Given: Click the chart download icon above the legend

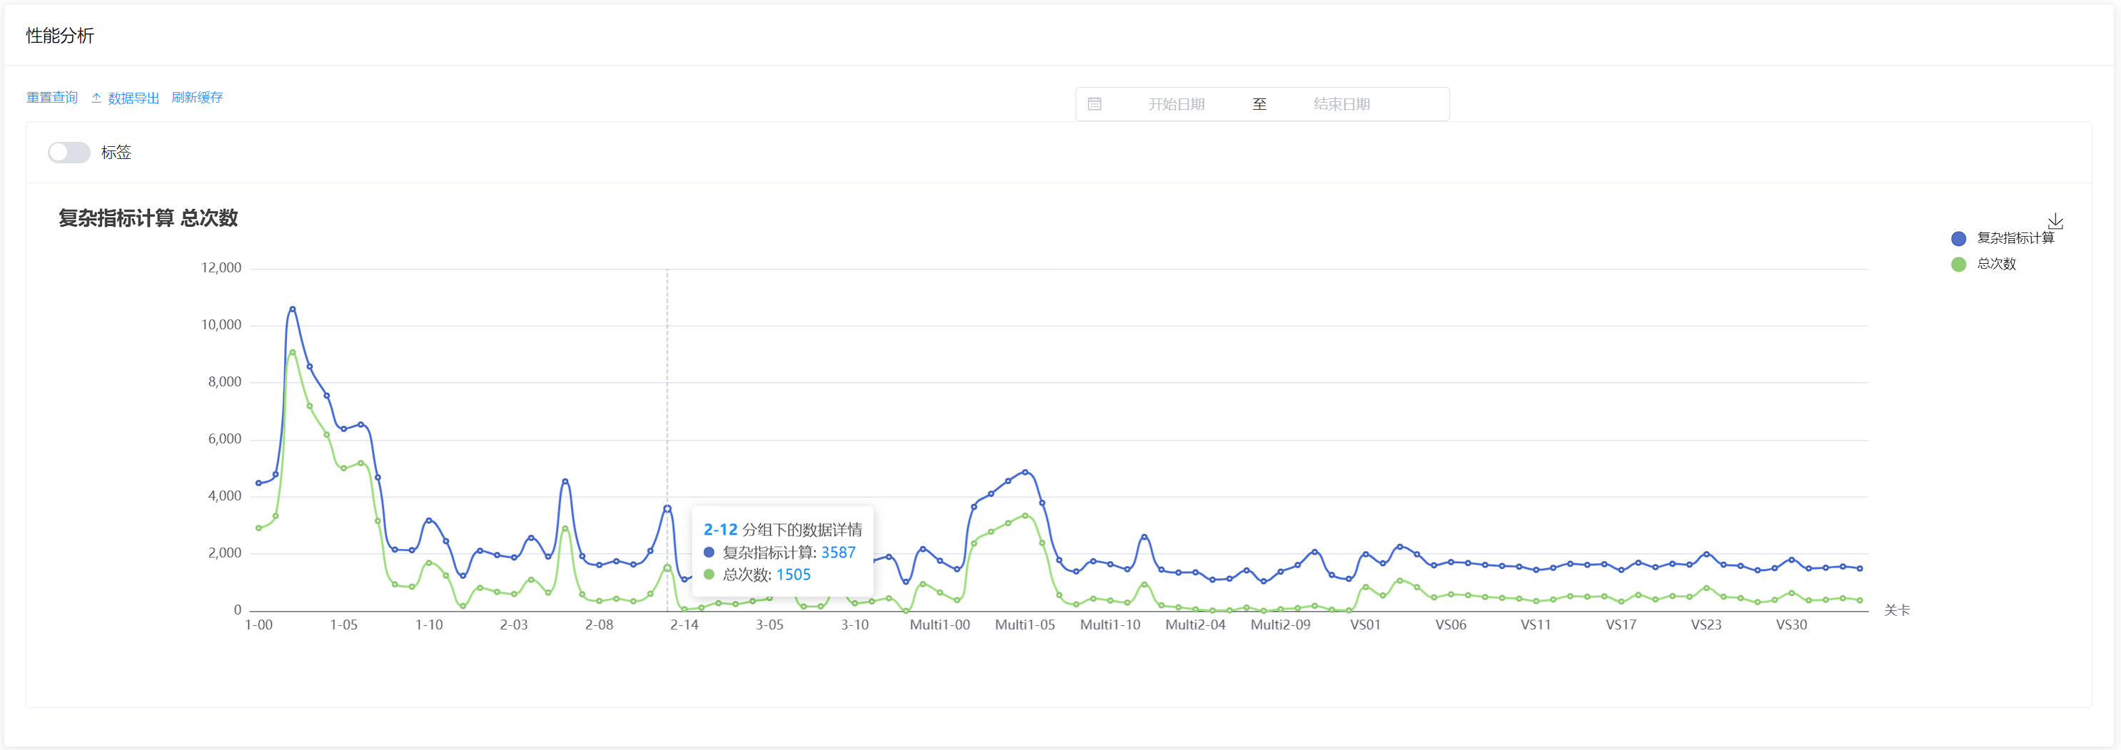Looking at the screenshot, I should [2057, 220].
